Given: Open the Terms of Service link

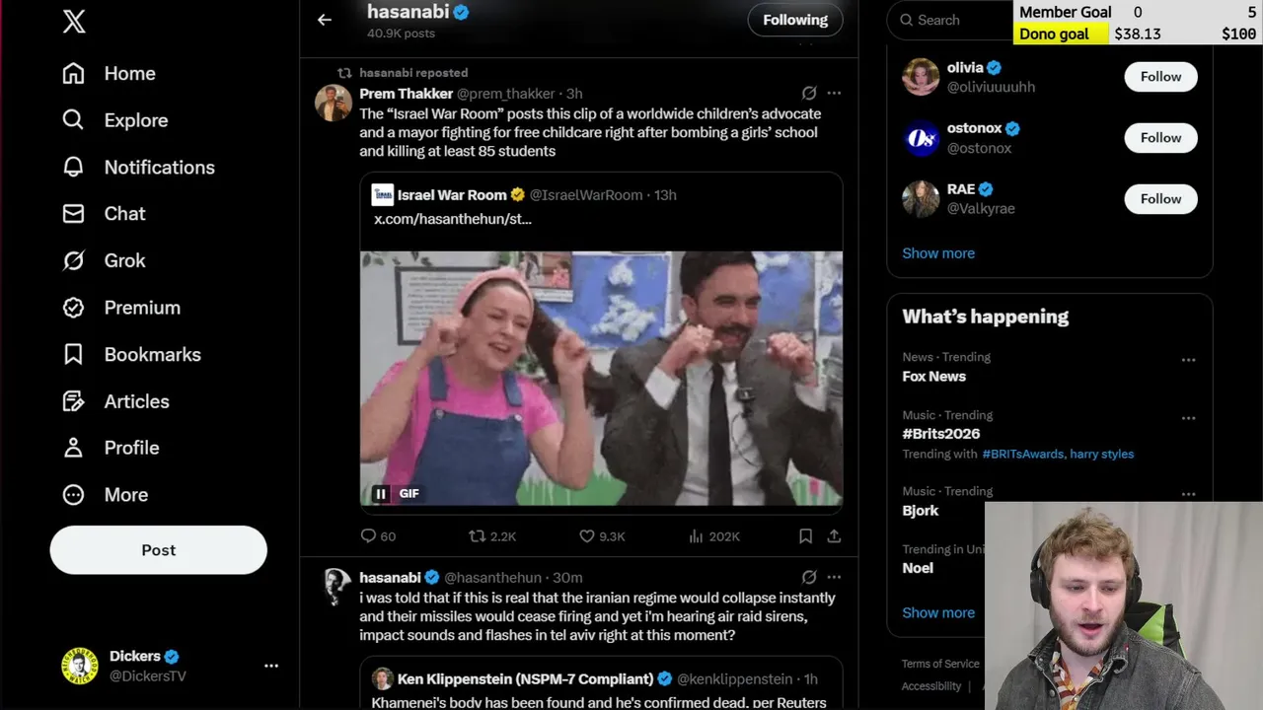Looking at the screenshot, I should (x=940, y=664).
